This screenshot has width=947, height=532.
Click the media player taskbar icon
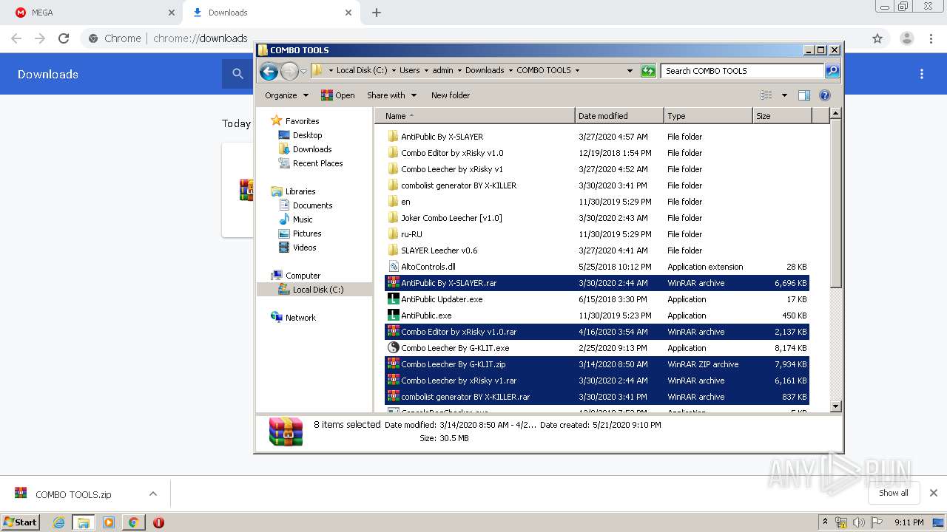109,522
